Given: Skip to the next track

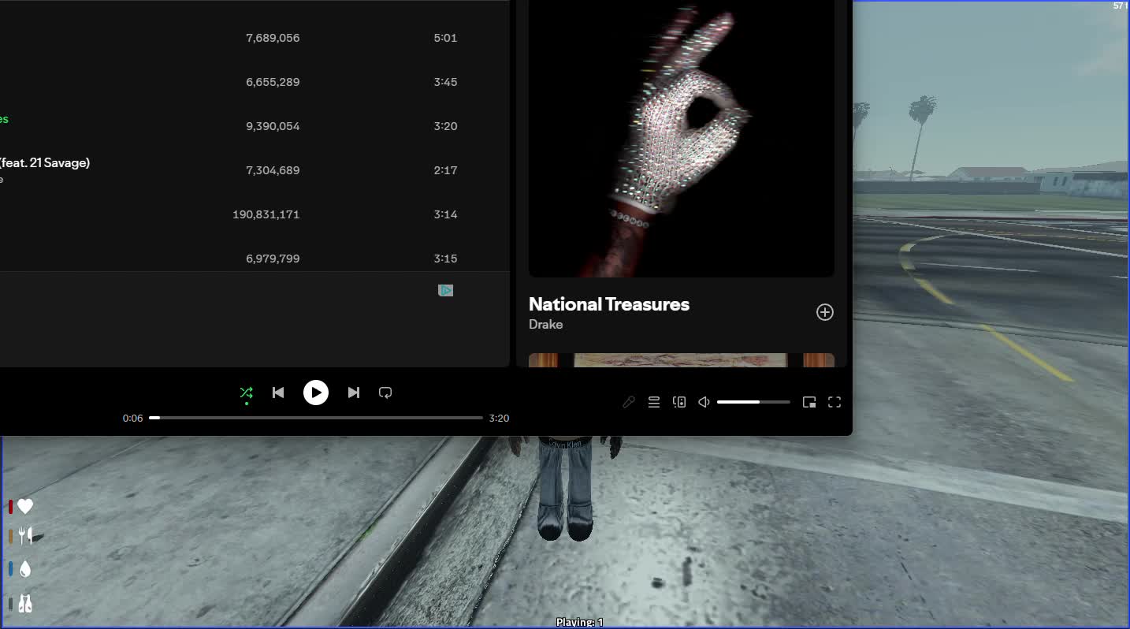Looking at the screenshot, I should [x=354, y=393].
